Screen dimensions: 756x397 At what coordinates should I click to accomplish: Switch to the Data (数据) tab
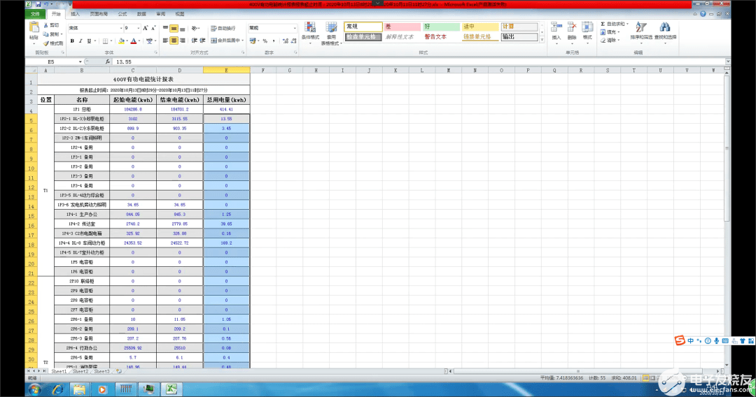[x=141, y=14]
